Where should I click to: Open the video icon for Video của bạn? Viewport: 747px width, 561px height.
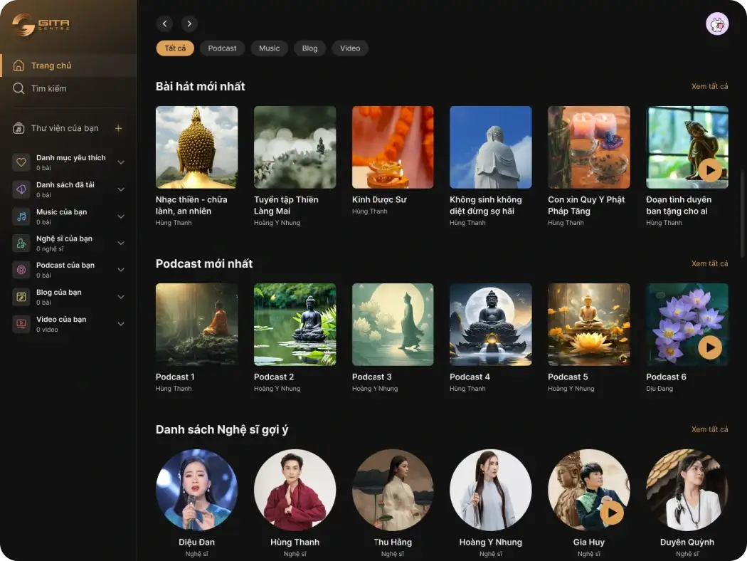(x=21, y=323)
